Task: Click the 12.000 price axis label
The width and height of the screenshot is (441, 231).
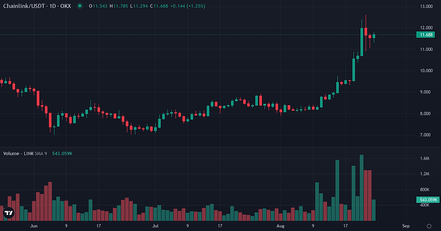Action: 426,28
